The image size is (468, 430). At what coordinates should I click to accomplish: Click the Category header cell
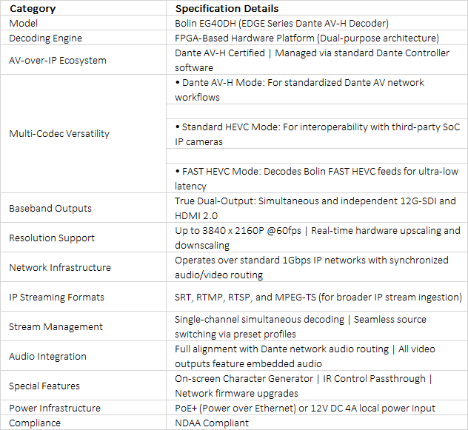coord(83,8)
